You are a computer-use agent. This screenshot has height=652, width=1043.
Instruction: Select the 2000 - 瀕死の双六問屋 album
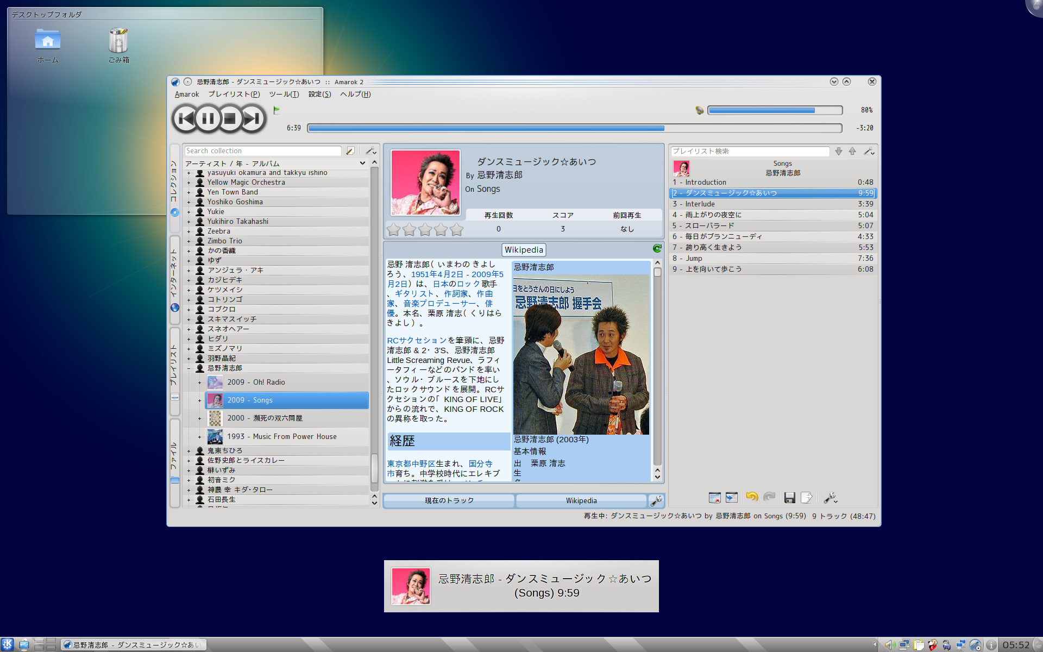pyautogui.click(x=287, y=418)
